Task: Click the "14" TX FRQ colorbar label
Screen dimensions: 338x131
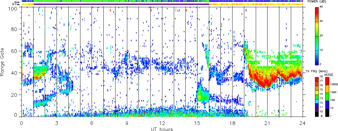Action: pos(321,94)
